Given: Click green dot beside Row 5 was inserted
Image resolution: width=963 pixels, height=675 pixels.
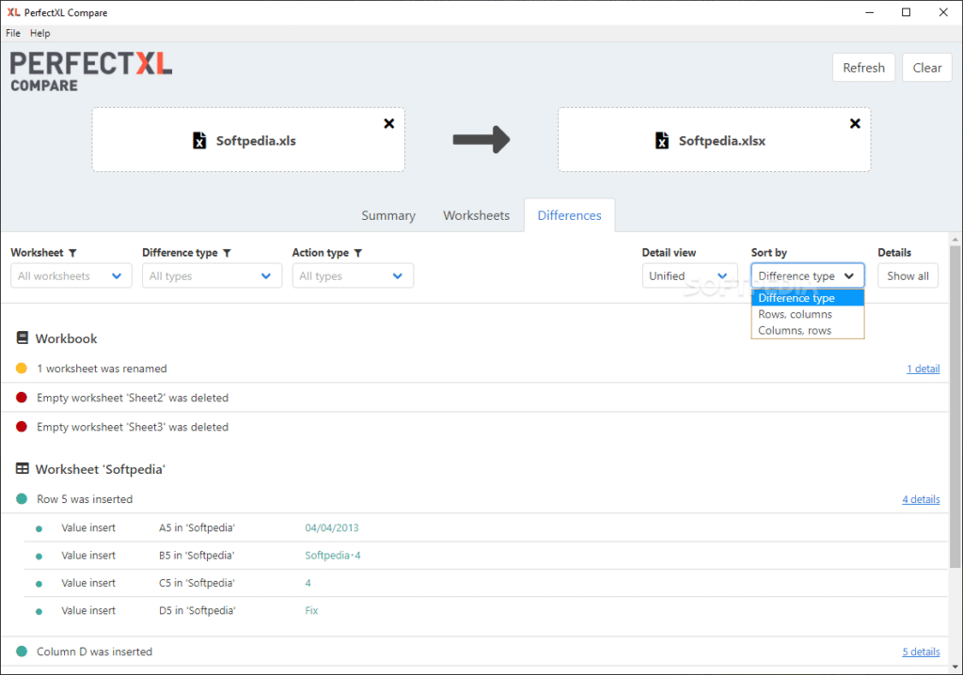Looking at the screenshot, I should 22,498.
